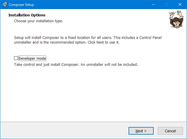Click the 'Take control and just install Composer' description
Screen dimensions: 187x139
49,64
